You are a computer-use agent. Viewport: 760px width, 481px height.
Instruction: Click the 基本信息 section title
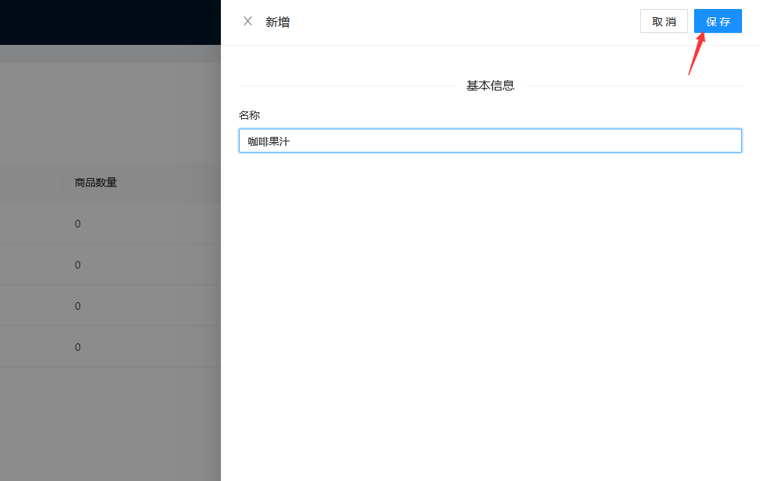click(x=490, y=86)
